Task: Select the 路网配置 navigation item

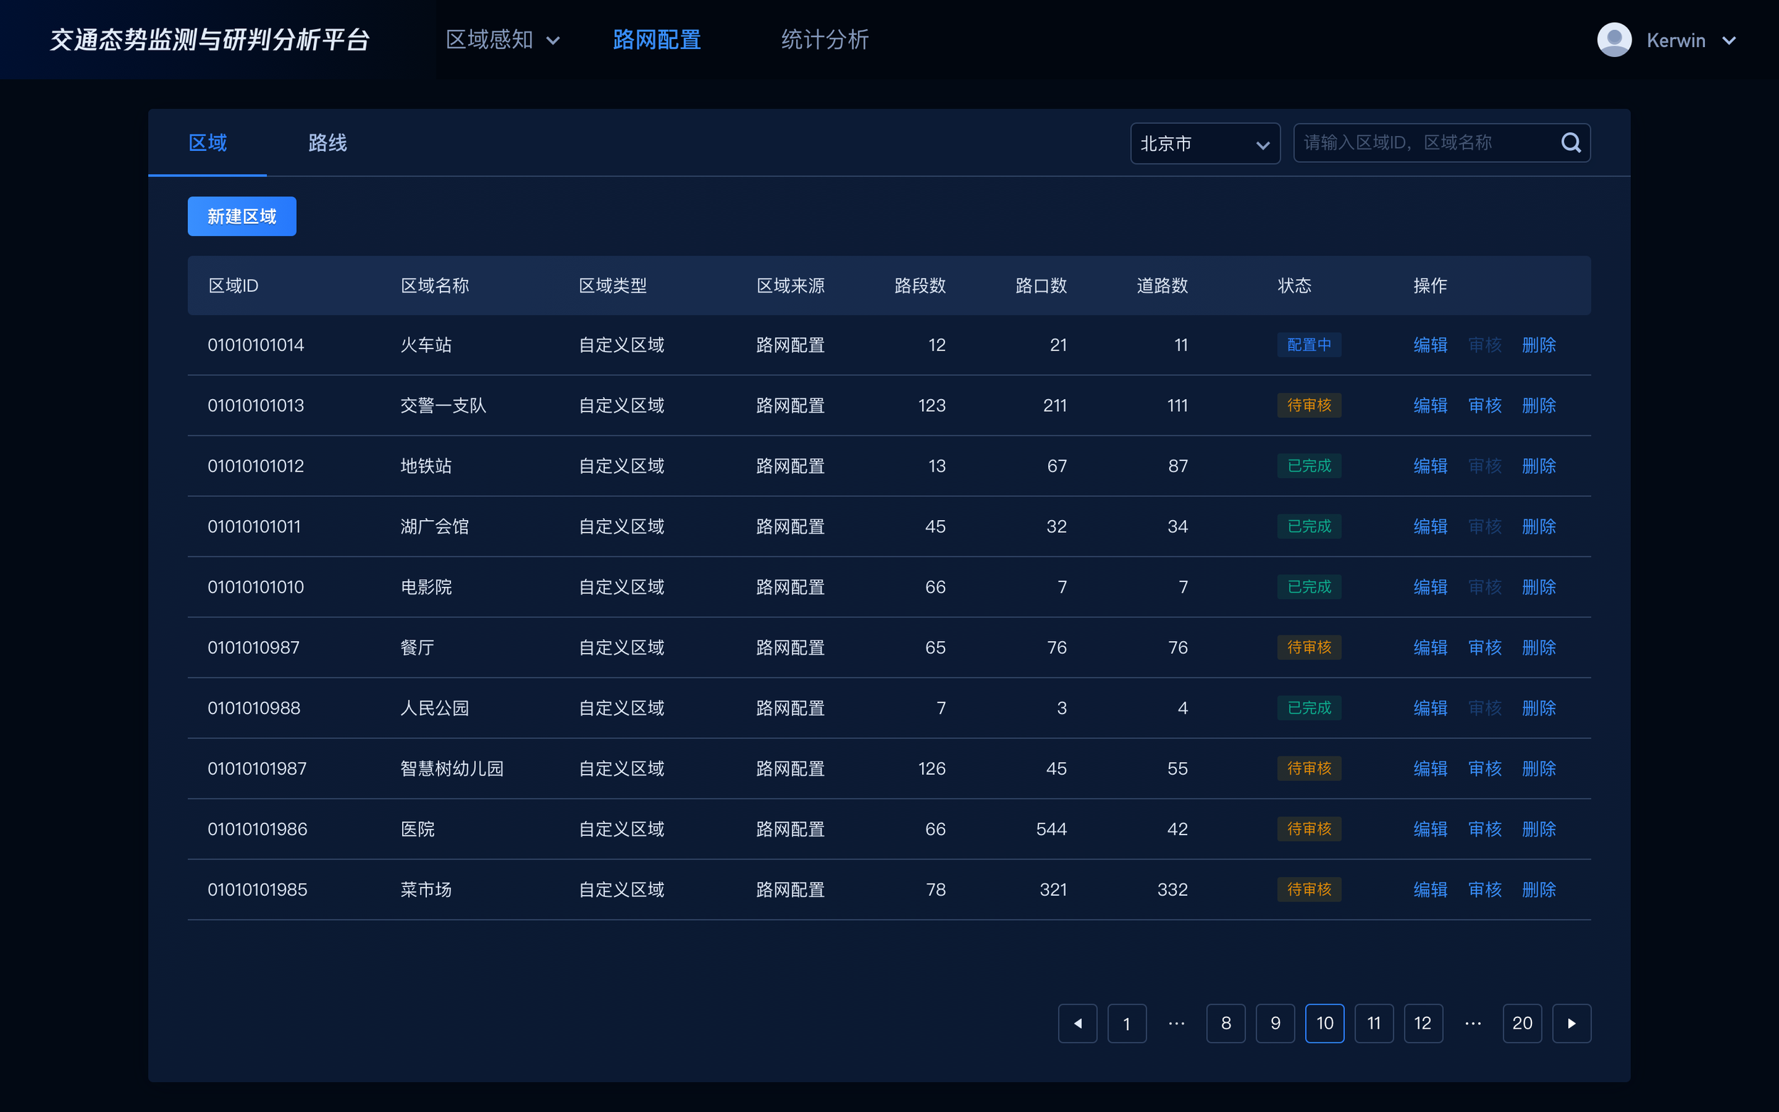Action: (x=656, y=40)
